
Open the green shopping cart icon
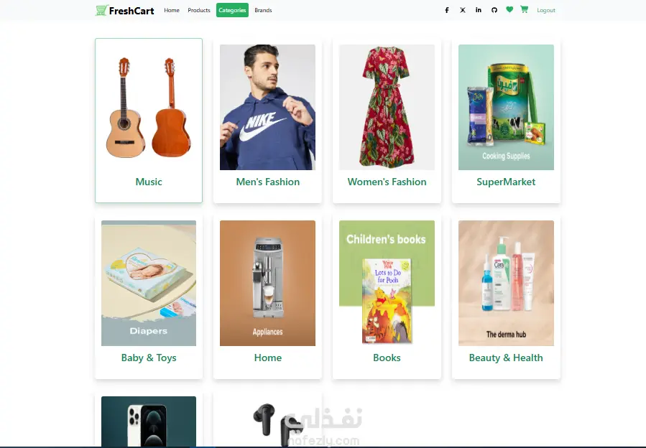[x=524, y=9]
